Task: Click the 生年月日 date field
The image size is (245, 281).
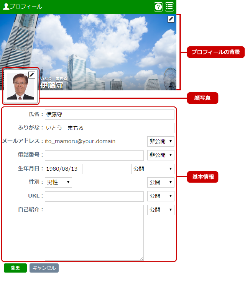Action: coord(64,169)
